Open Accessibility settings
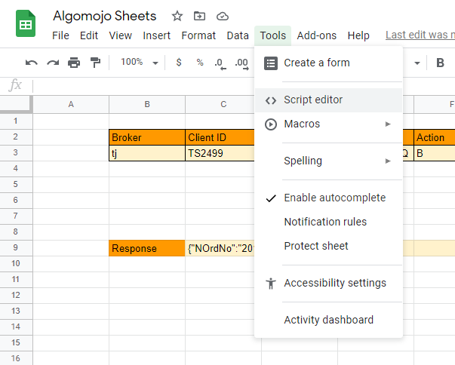The image size is (455, 365). [x=328, y=284]
